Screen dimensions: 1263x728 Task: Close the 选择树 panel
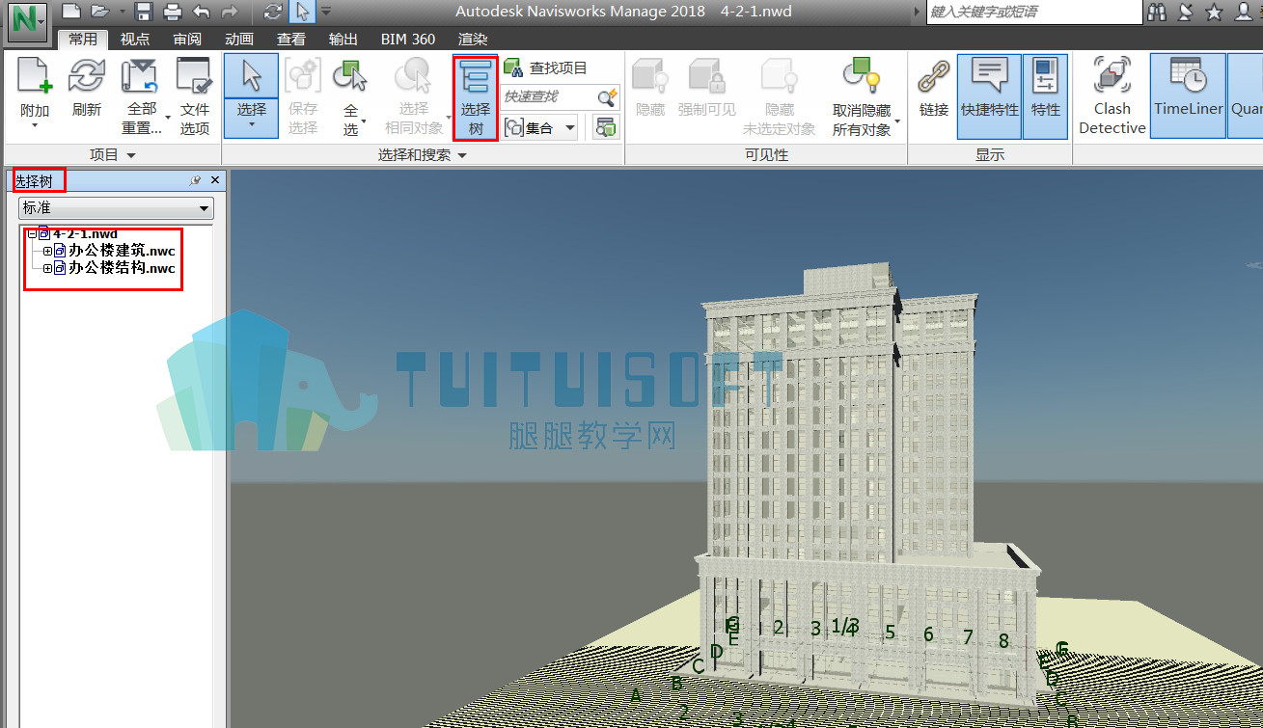[x=215, y=180]
